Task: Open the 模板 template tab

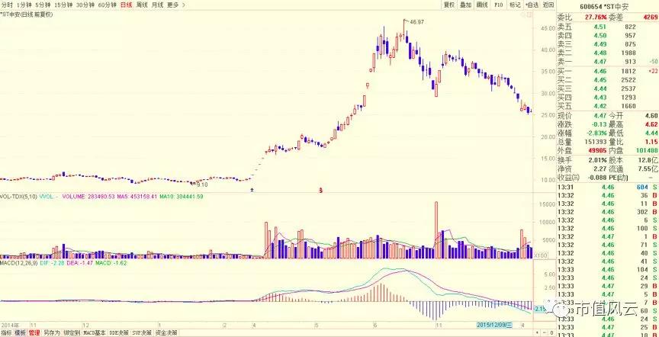Action: [20, 332]
